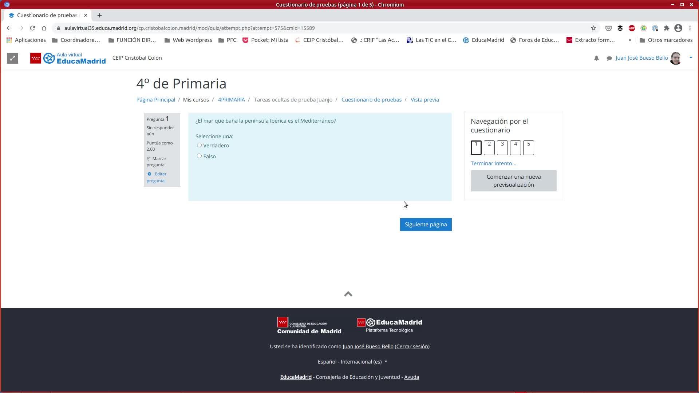Click the Terminar intento link
699x393 pixels.
pyautogui.click(x=493, y=163)
